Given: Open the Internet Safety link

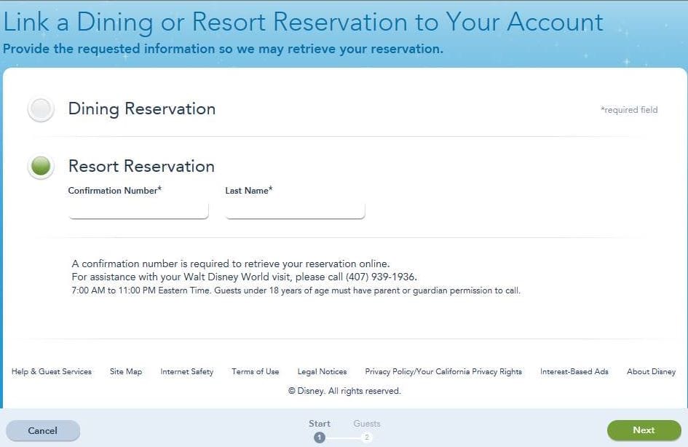Looking at the screenshot, I should pos(187,371).
